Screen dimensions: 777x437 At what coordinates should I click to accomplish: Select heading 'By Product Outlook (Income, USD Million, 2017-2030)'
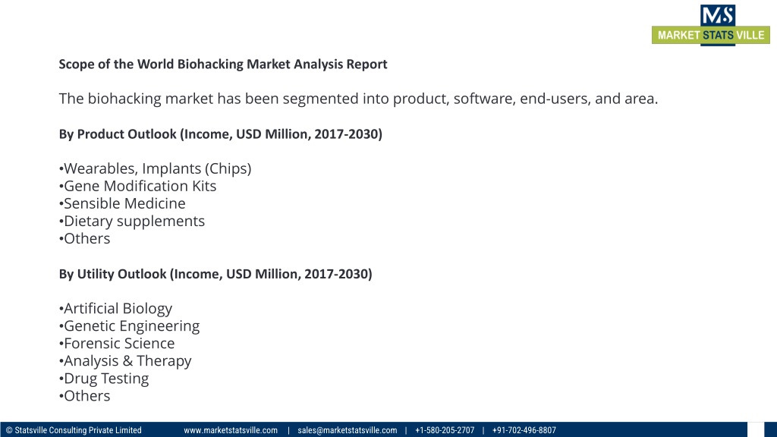coord(221,134)
